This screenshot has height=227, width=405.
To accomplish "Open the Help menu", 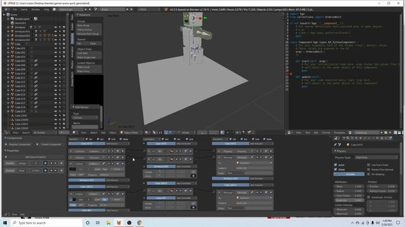I will (x=46, y=9).
